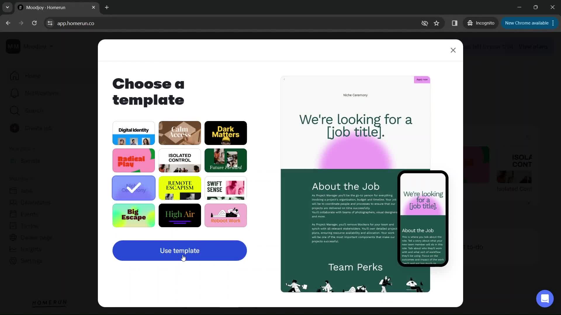Click the High Air template icon

[x=180, y=215]
